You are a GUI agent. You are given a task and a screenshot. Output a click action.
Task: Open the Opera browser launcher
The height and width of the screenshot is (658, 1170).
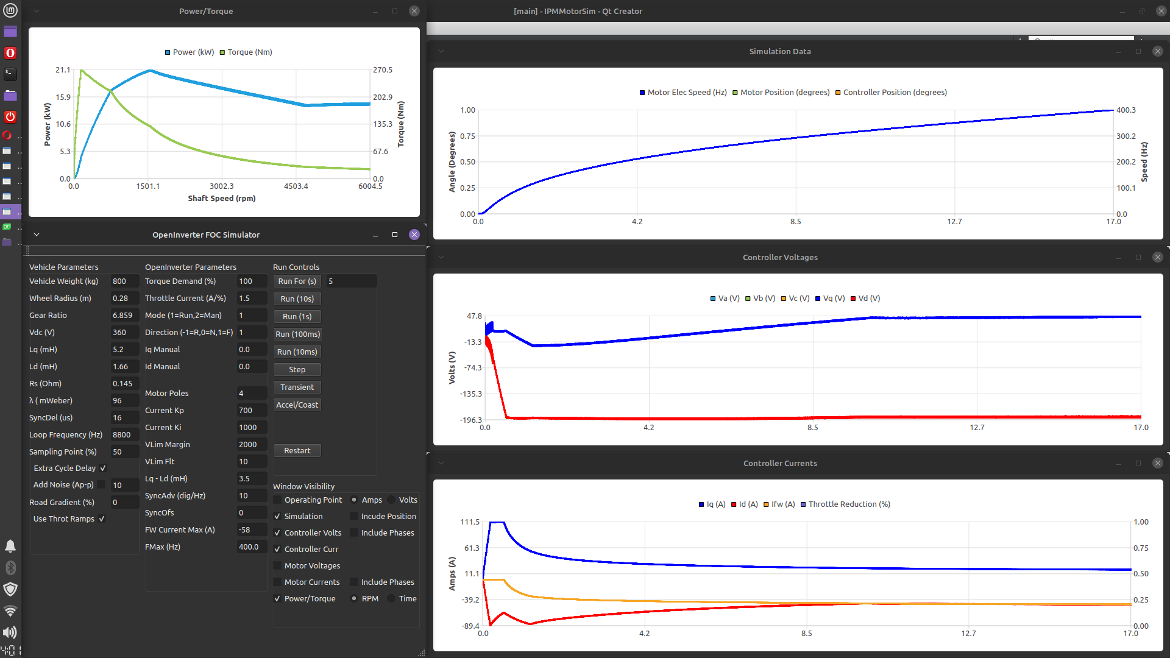coord(10,53)
